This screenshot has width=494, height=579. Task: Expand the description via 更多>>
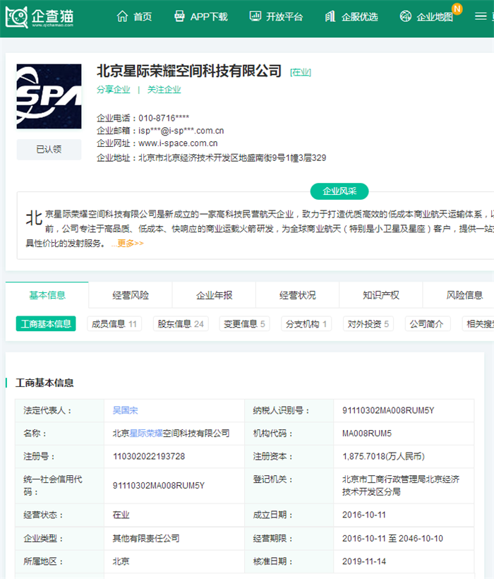(128, 244)
